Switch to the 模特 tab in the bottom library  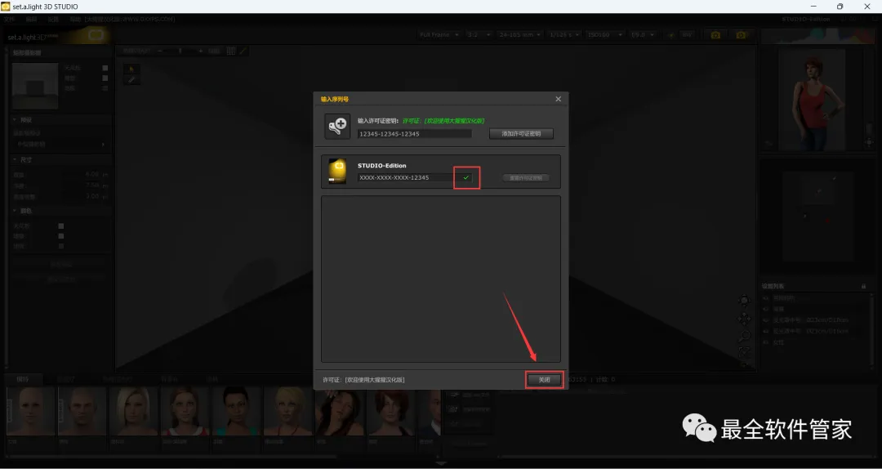coord(23,379)
